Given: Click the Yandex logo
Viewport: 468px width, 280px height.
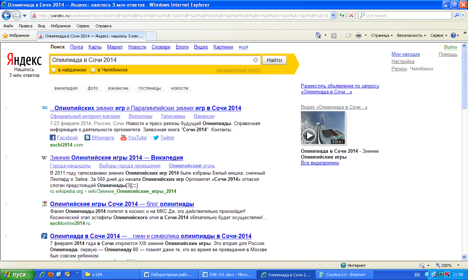Looking at the screenshot, I should coord(24,59).
